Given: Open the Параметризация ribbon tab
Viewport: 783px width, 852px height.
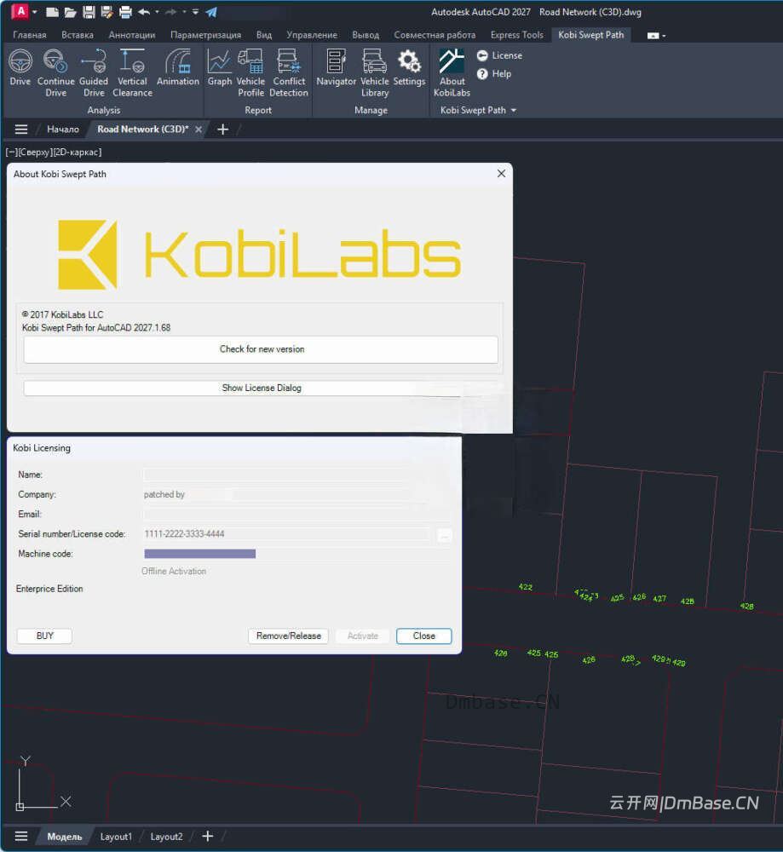Looking at the screenshot, I should 205,35.
